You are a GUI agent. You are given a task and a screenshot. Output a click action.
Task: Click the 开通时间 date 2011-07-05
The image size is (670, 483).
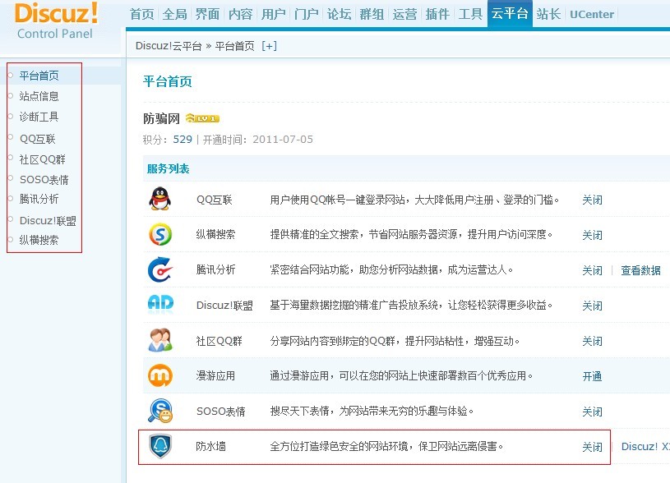[283, 139]
